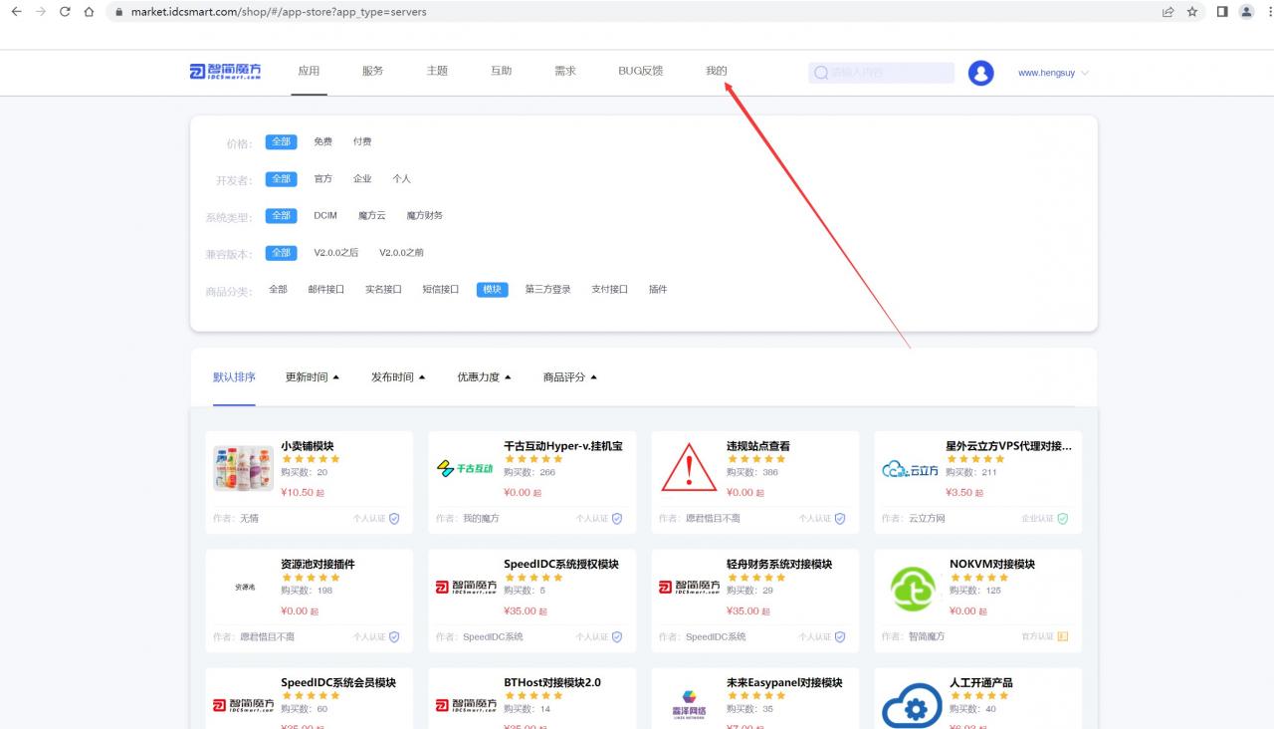Switch to the 主题 navigation tab

pyautogui.click(x=437, y=71)
